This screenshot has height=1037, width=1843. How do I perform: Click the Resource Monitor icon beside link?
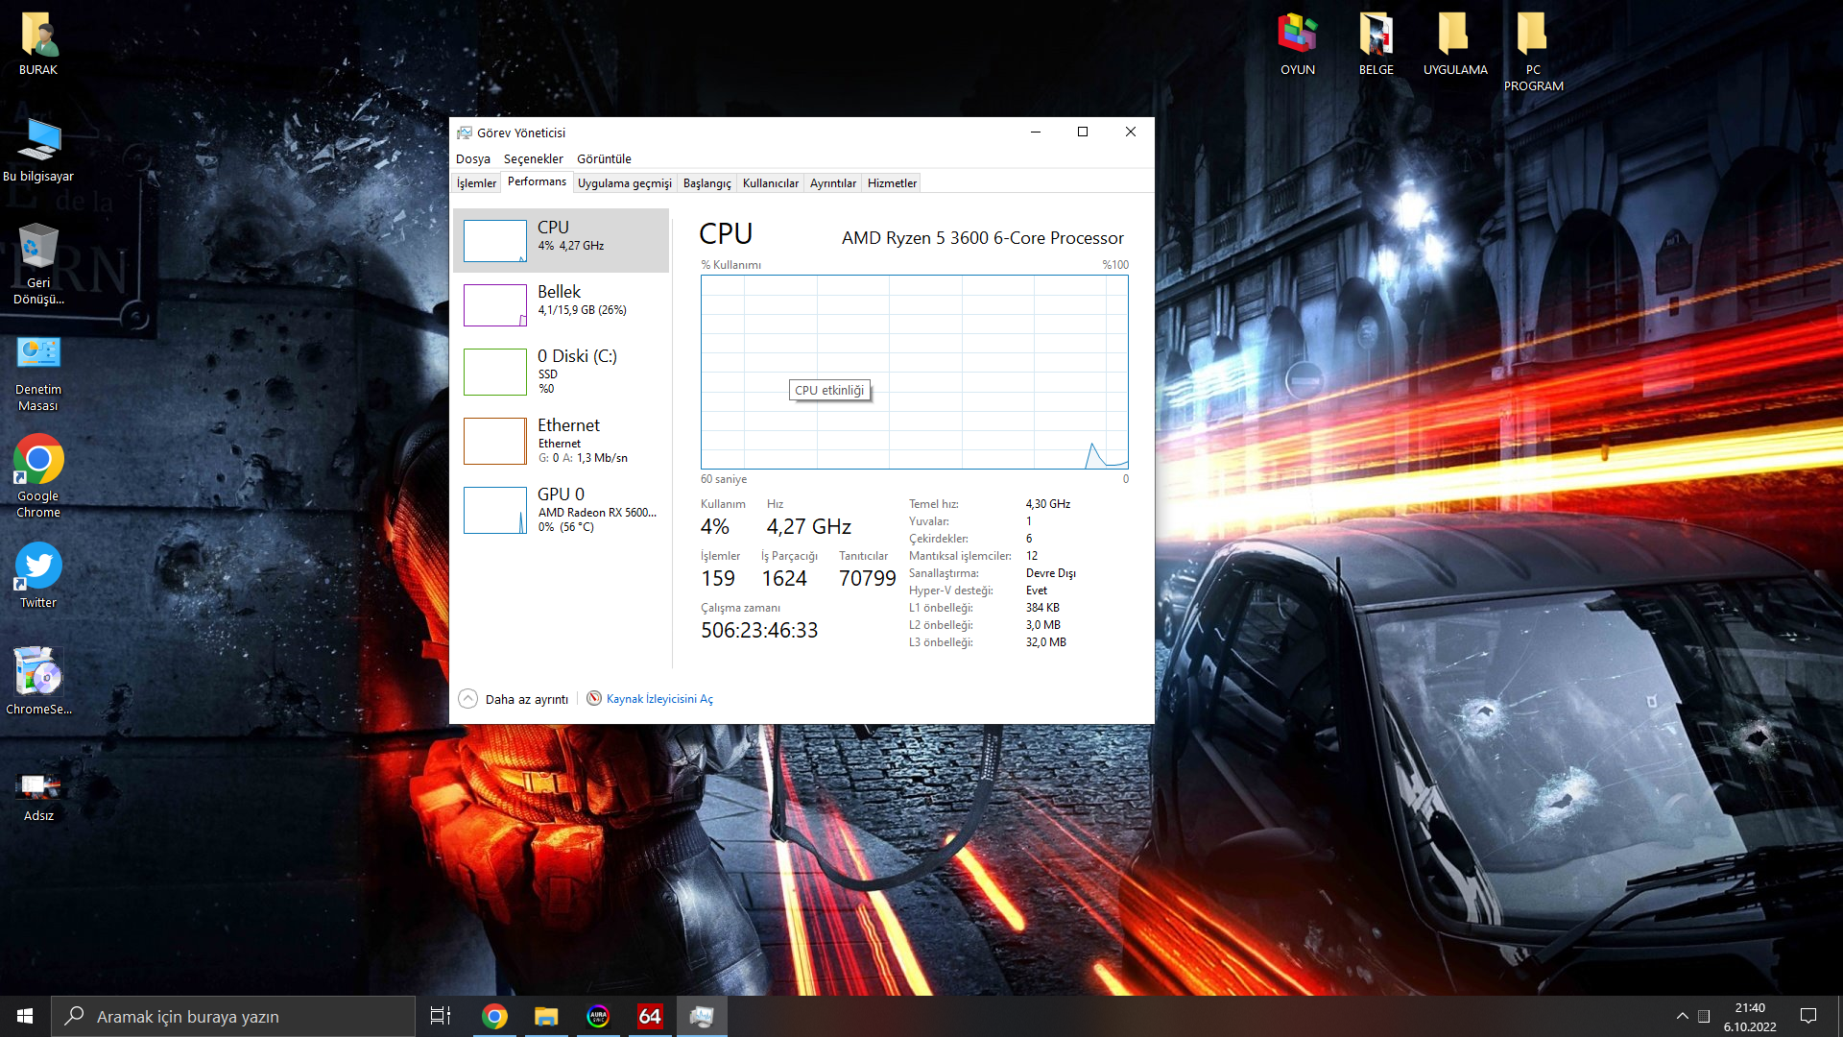pyautogui.click(x=594, y=698)
